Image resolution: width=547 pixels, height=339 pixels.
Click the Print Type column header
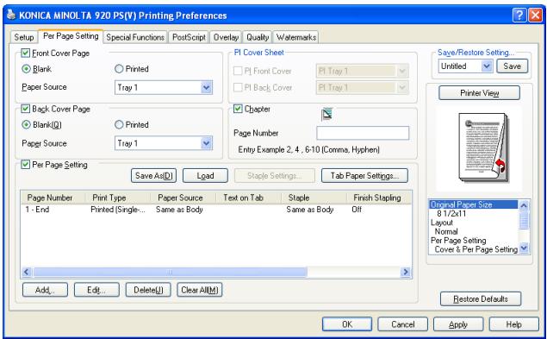pyautogui.click(x=118, y=198)
